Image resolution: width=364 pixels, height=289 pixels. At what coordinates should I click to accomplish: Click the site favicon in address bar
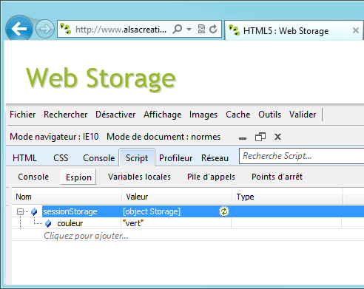(66, 29)
